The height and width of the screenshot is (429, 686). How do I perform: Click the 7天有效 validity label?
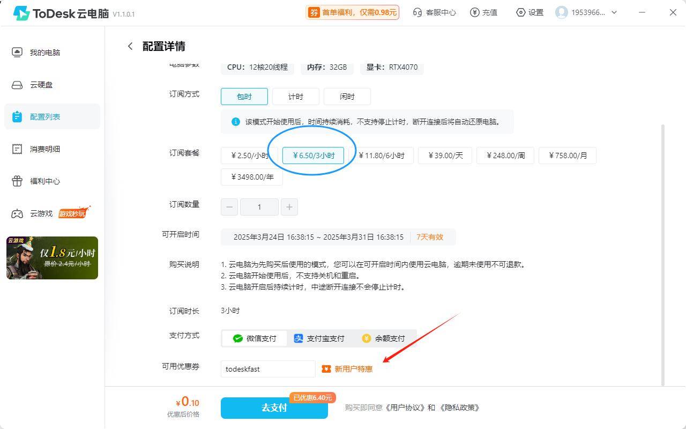tap(430, 237)
